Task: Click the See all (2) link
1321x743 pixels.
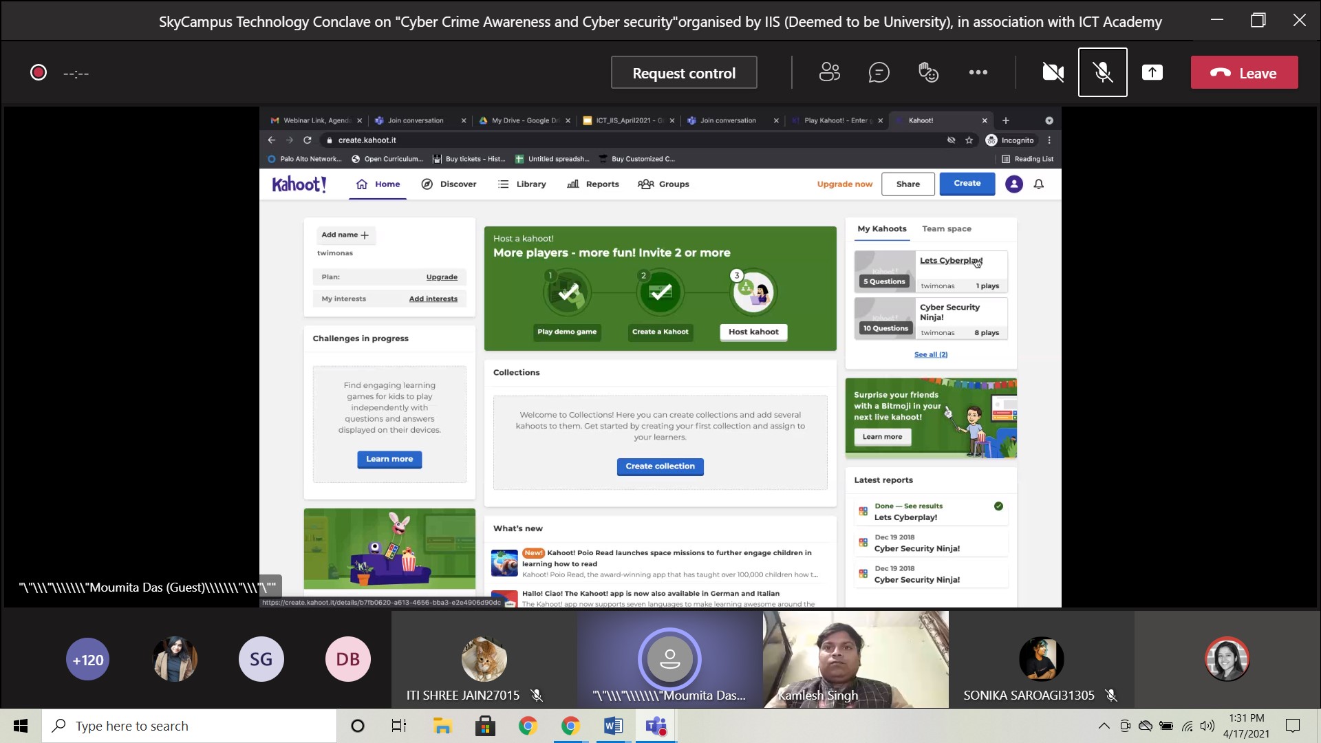Action: click(930, 354)
